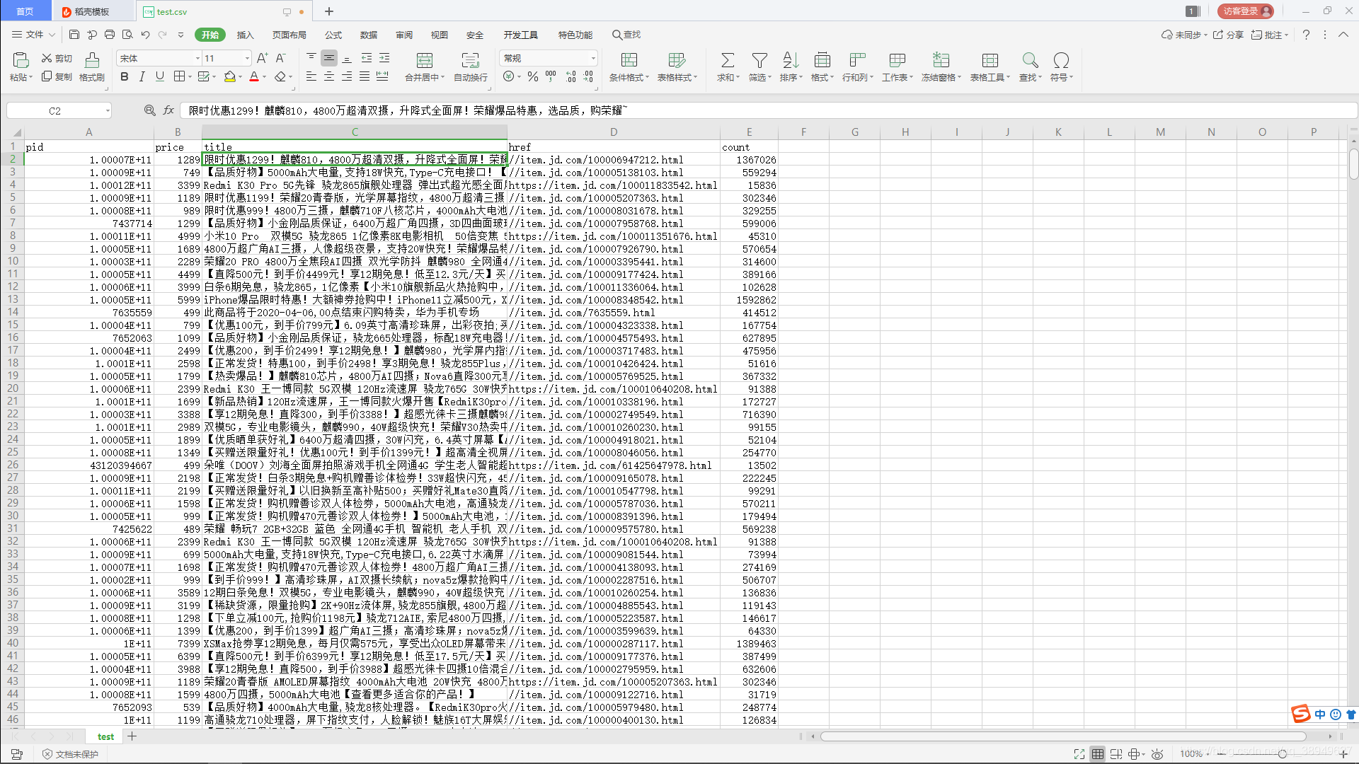Click the thousands separator icon
This screenshot has height=764, width=1359.
551,76
